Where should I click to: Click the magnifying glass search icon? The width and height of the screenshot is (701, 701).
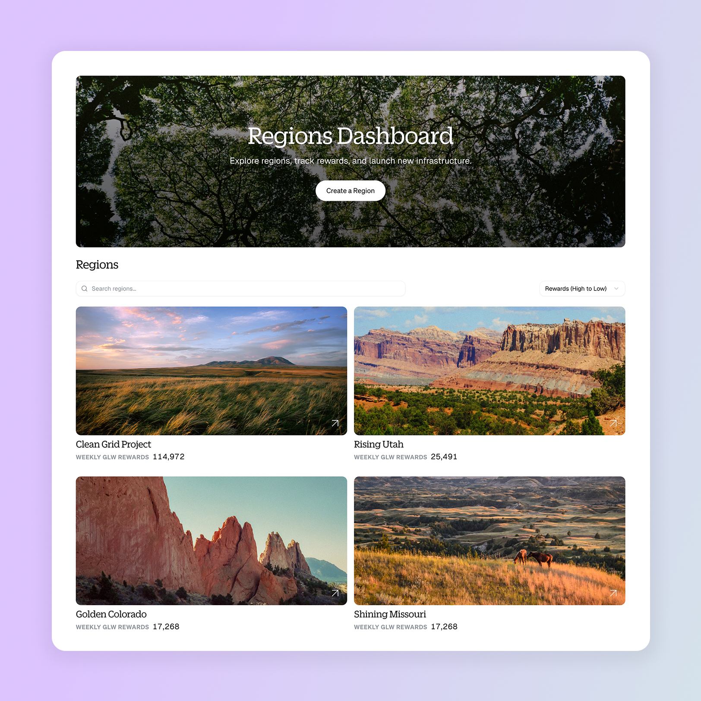[x=85, y=289]
